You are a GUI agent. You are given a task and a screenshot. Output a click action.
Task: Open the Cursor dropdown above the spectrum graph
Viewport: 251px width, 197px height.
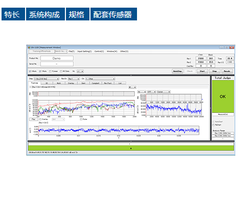point(164,92)
